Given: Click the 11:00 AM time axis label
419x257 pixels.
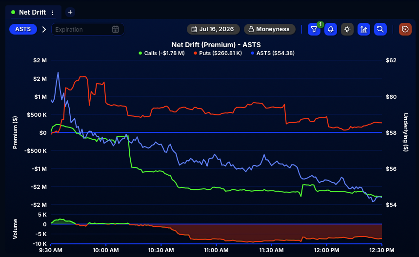Looking at the screenshot, I should coord(216,250).
